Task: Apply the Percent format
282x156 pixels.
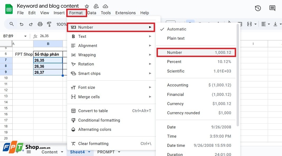Action: 196,62
